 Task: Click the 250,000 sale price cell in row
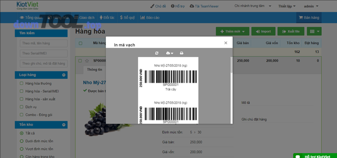[x=243, y=61]
